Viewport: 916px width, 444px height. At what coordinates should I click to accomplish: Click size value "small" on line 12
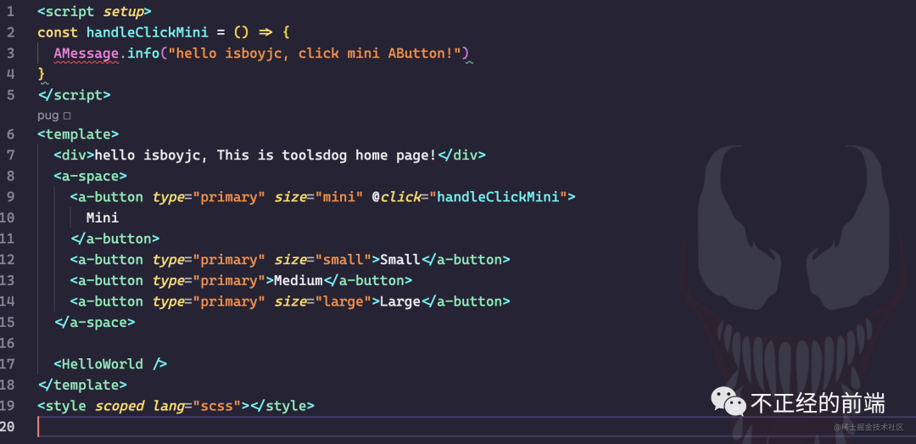pyautogui.click(x=343, y=260)
